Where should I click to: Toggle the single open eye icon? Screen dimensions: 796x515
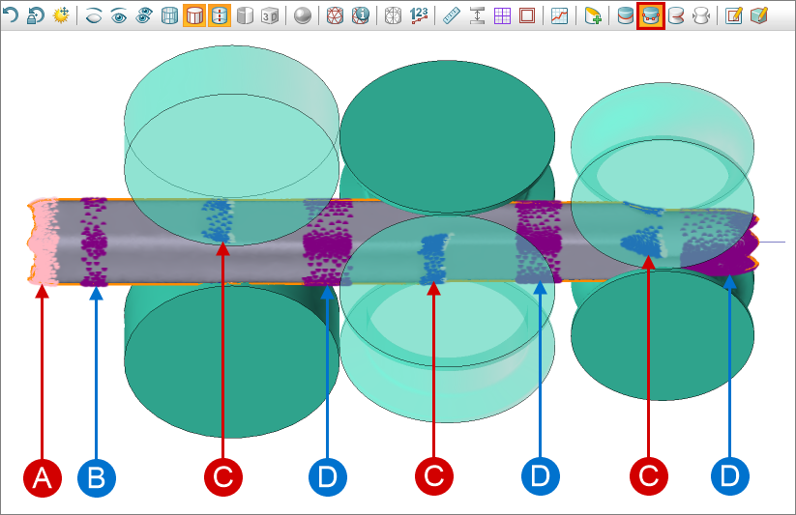(119, 15)
